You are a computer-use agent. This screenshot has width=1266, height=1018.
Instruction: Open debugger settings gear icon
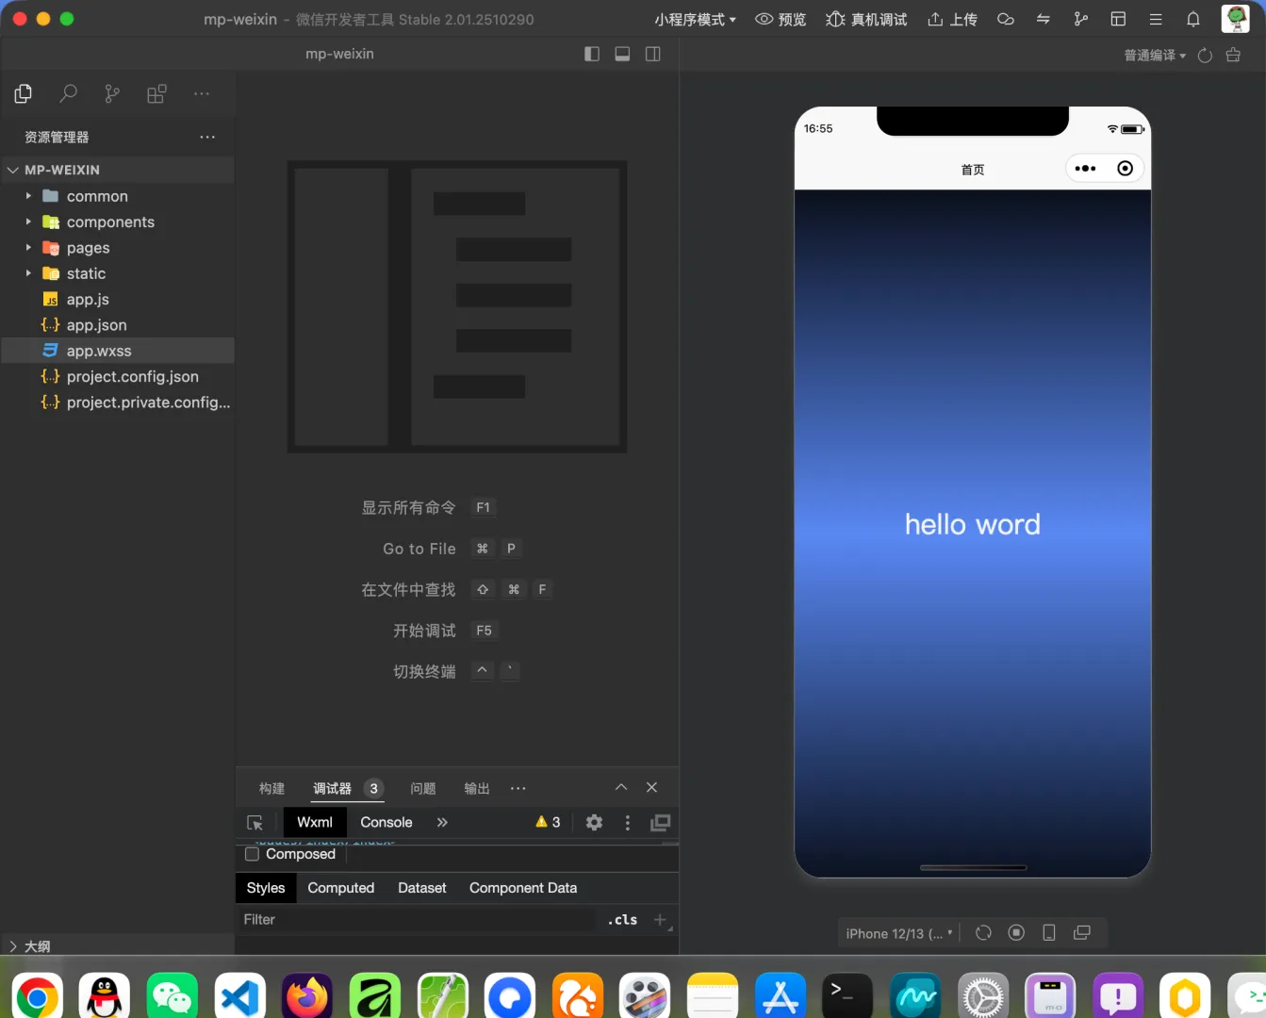[594, 822]
